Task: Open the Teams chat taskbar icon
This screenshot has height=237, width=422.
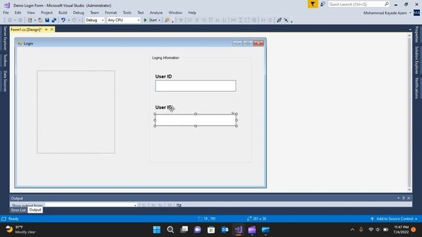Action: tap(198, 230)
